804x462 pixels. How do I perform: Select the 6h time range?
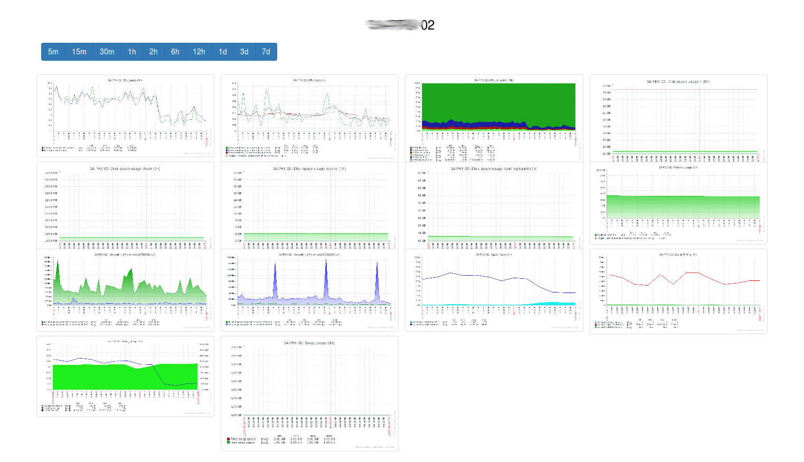(x=175, y=51)
